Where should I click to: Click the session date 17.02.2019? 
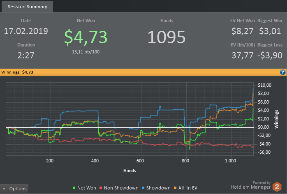click(x=26, y=31)
